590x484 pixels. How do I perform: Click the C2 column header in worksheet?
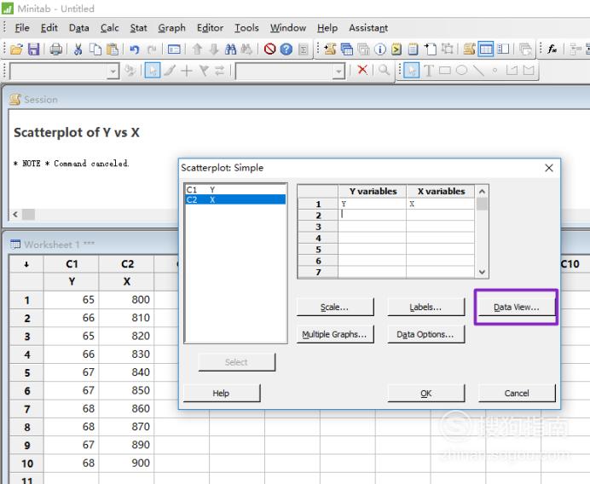coord(127,264)
